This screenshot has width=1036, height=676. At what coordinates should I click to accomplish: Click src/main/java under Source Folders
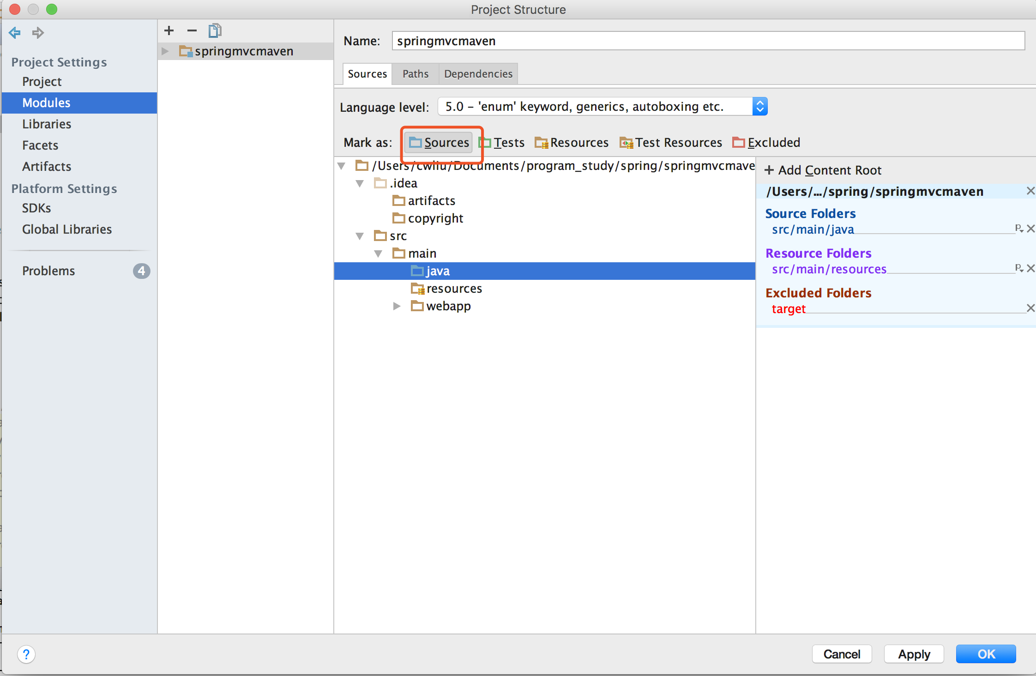(813, 229)
